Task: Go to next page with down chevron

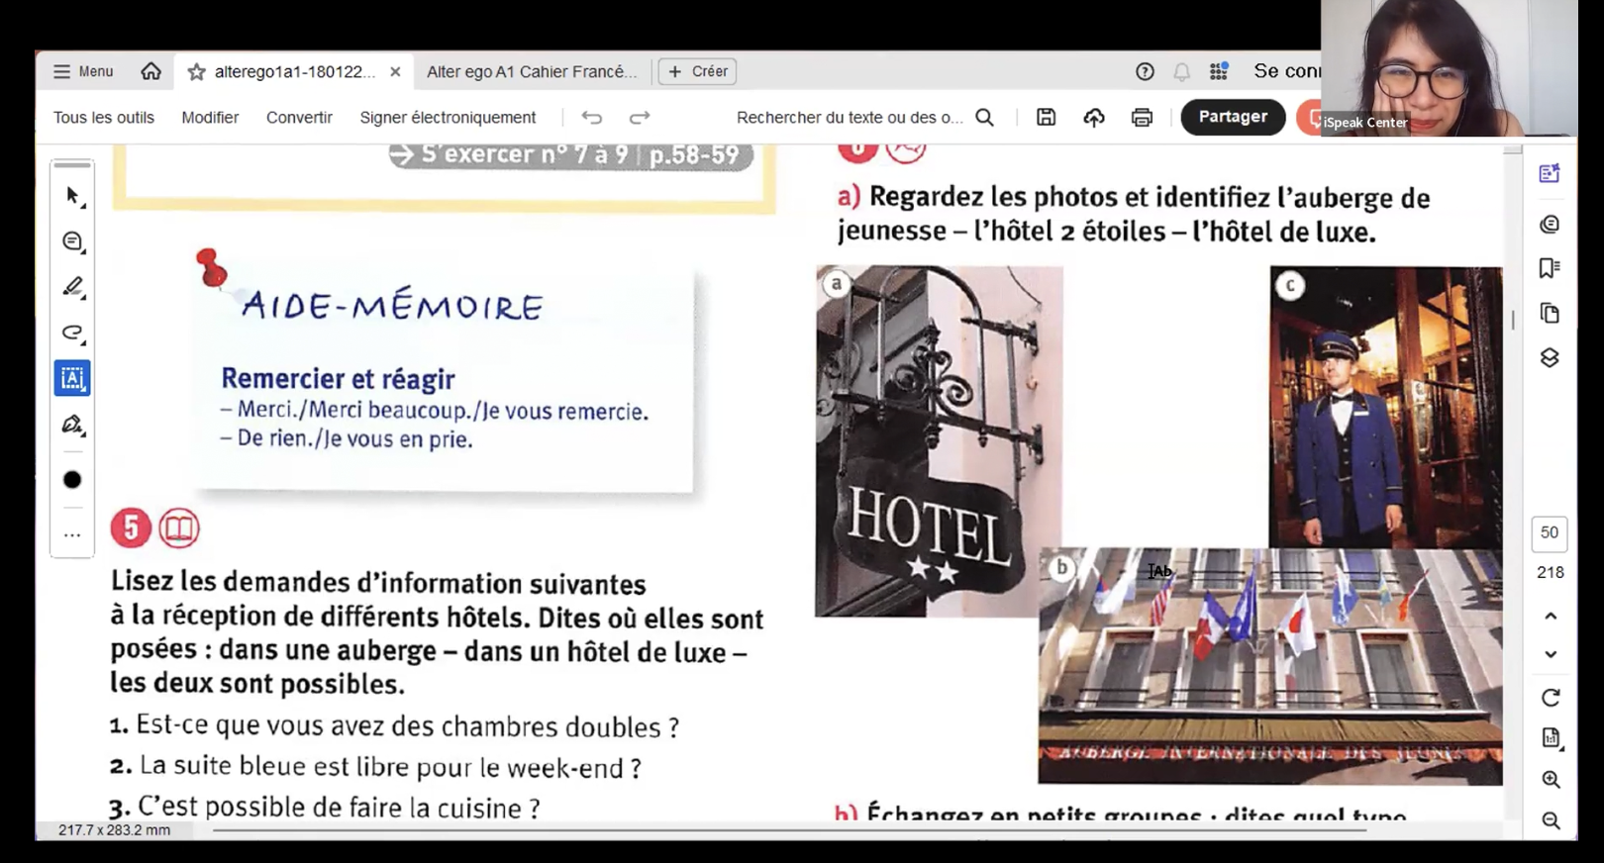Action: tap(1551, 654)
